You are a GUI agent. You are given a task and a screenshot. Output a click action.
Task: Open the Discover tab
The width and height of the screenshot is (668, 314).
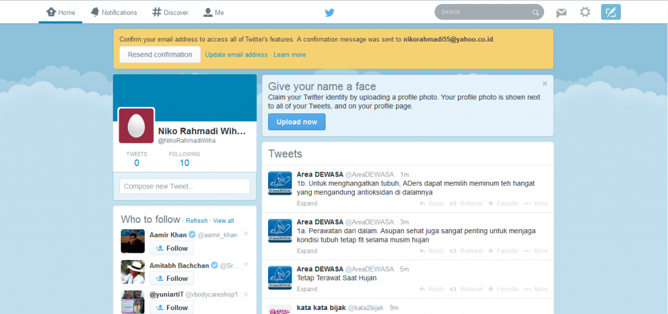[x=170, y=12]
